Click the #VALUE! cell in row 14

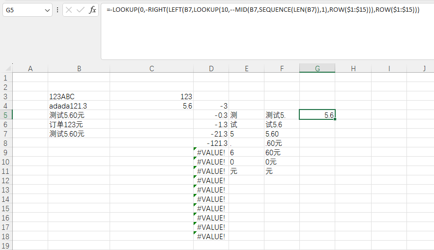(211, 199)
